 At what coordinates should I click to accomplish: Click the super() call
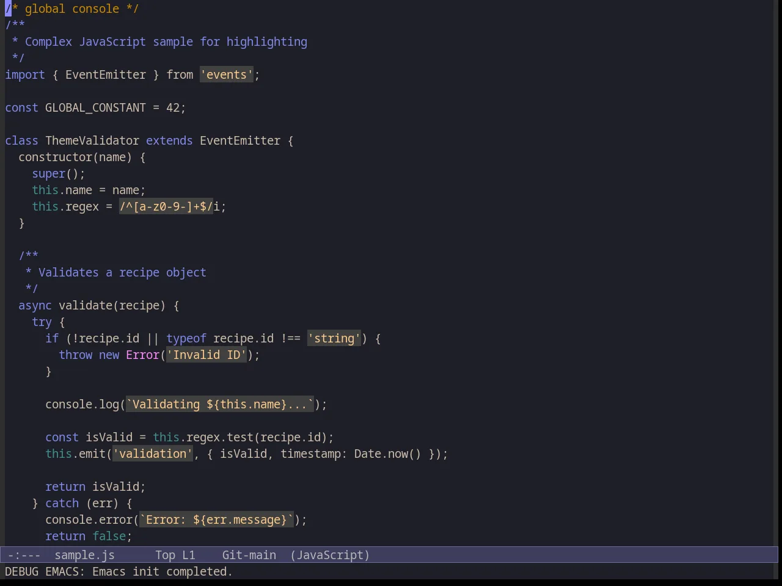pyautogui.click(x=56, y=173)
